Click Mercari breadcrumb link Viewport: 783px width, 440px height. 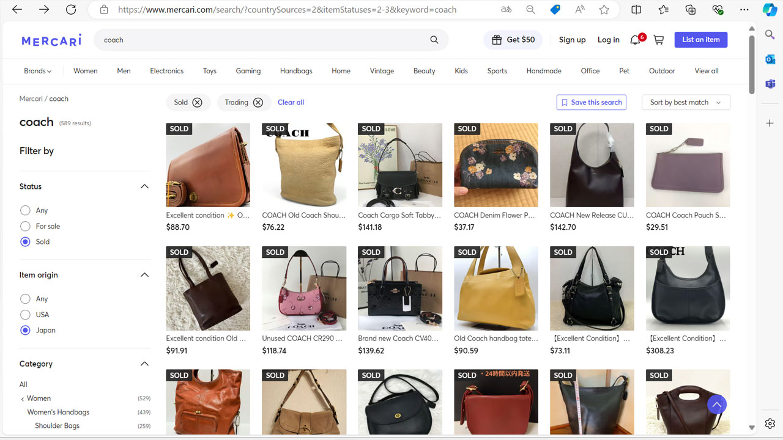(x=31, y=99)
